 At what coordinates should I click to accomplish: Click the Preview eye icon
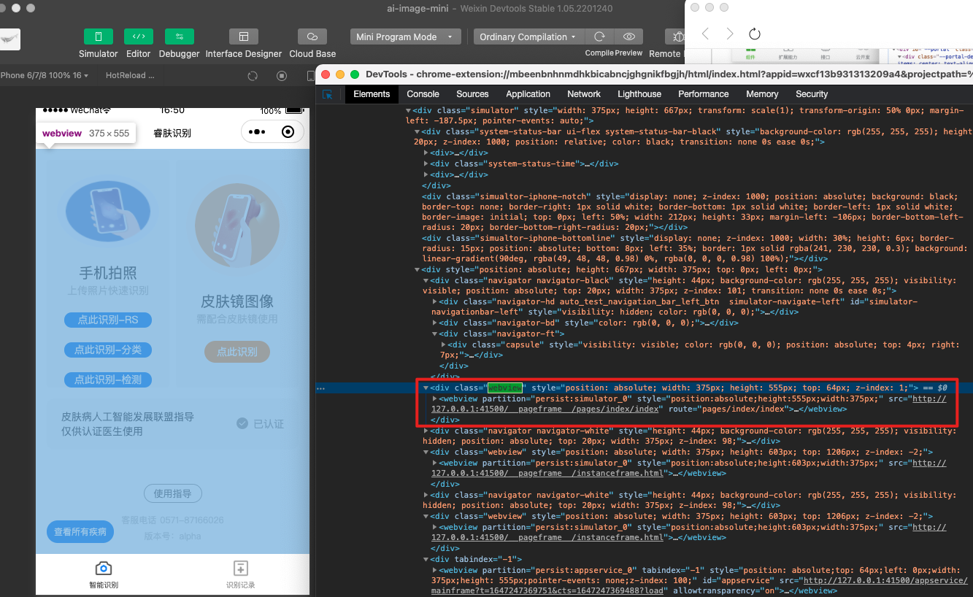tap(628, 36)
